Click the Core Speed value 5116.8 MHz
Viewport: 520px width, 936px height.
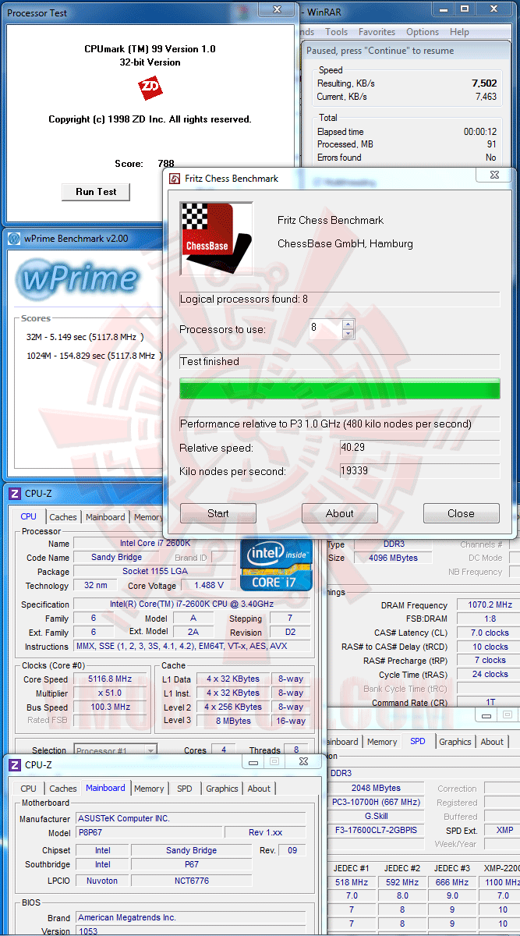click(109, 679)
